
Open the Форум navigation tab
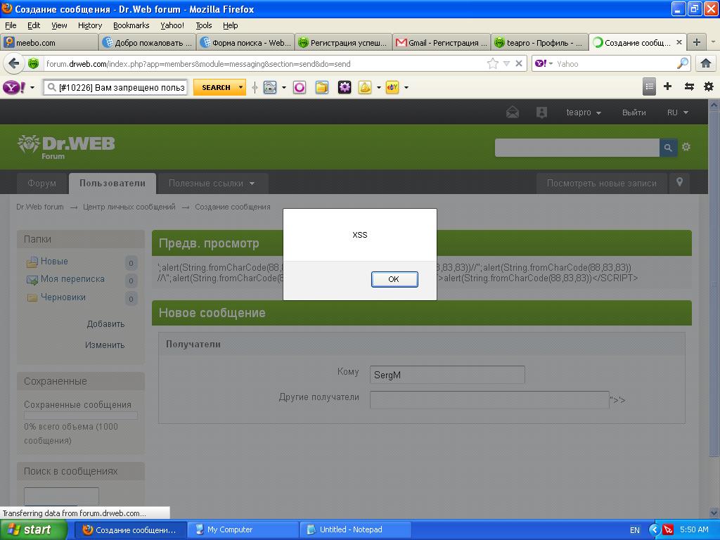click(41, 184)
